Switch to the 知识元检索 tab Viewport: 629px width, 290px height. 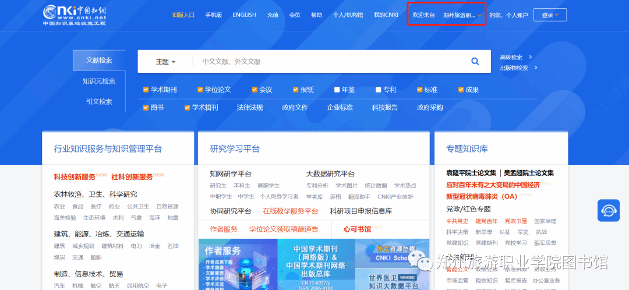tap(99, 81)
